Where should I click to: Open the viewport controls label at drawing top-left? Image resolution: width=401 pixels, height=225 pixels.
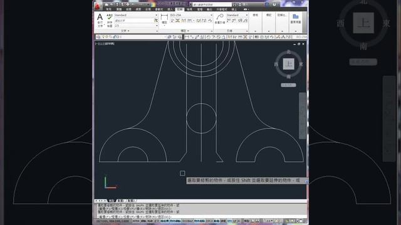click(105, 44)
